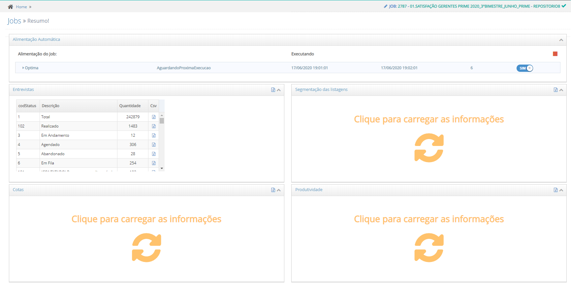Select the 'Abandonado' description cell

click(79, 154)
